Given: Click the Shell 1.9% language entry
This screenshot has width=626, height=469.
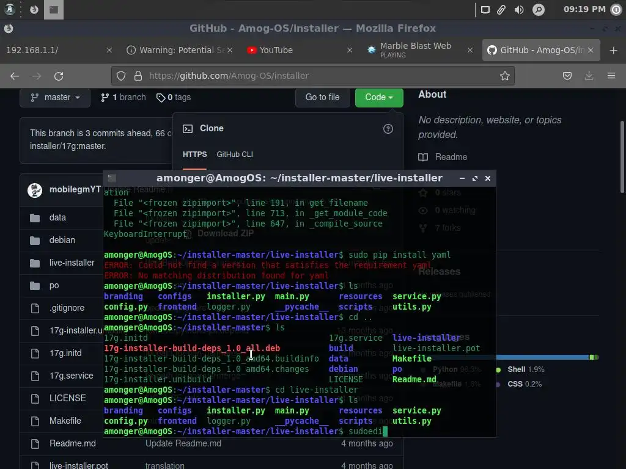Looking at the screenshot, I should click(x=520, y=369).
